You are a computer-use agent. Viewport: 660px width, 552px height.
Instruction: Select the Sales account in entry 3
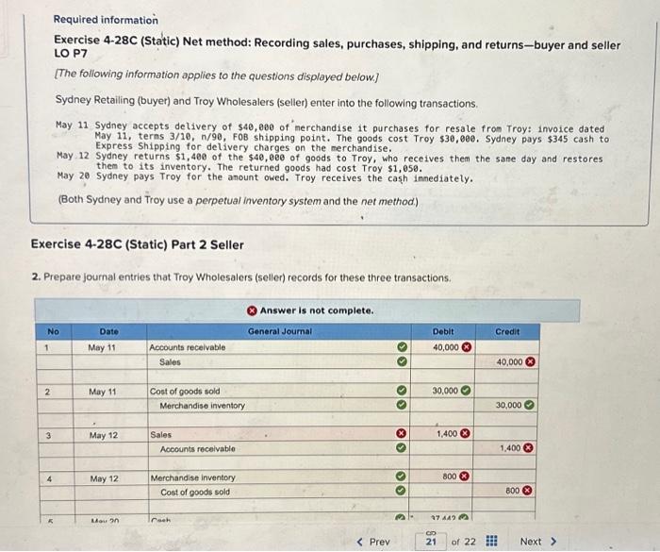click(161, 434)
